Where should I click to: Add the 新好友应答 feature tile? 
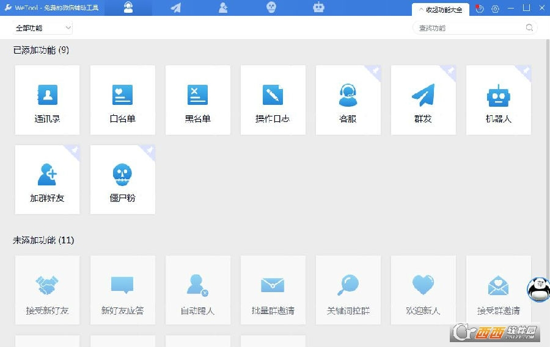pyautogui.click(x=122, y=290)
